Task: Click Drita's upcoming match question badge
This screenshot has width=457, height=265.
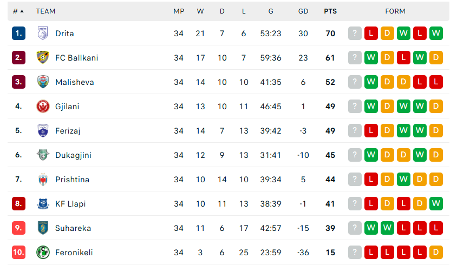Action: [x=355, y=33]
